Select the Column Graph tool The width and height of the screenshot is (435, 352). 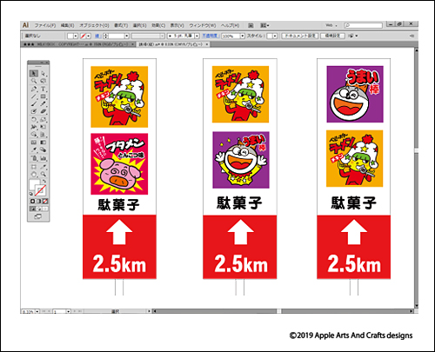coord(43,158)
